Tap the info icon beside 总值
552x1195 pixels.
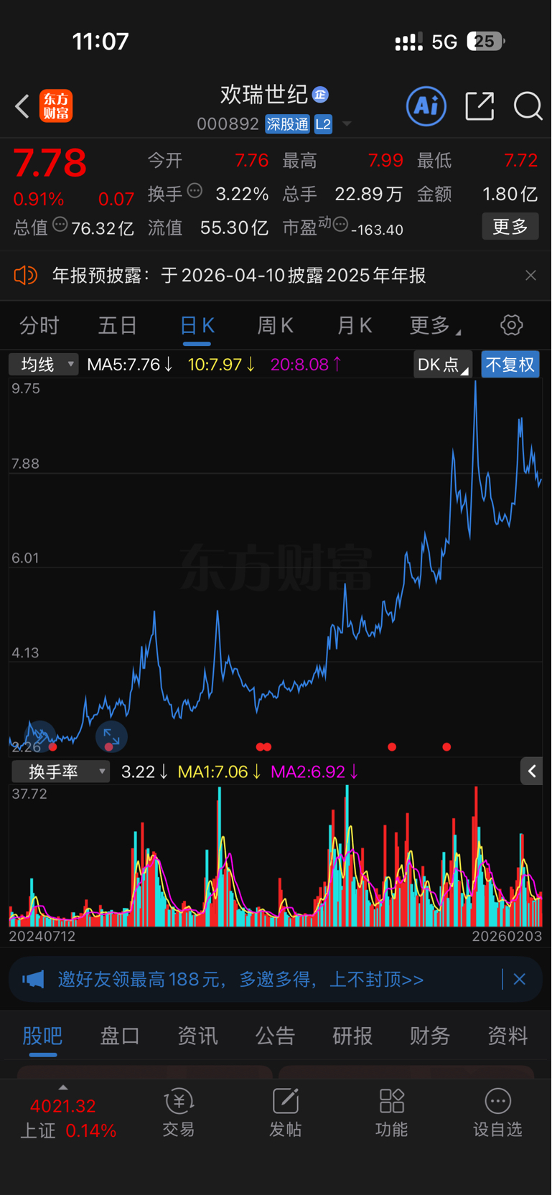click(x=60, y=225)
